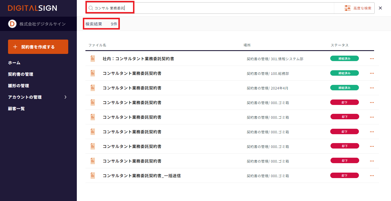Open three-dot menu for 100.総務部 row
Image resolution: width=391 pixels, height=201 pixels.
tap(372, 73)
